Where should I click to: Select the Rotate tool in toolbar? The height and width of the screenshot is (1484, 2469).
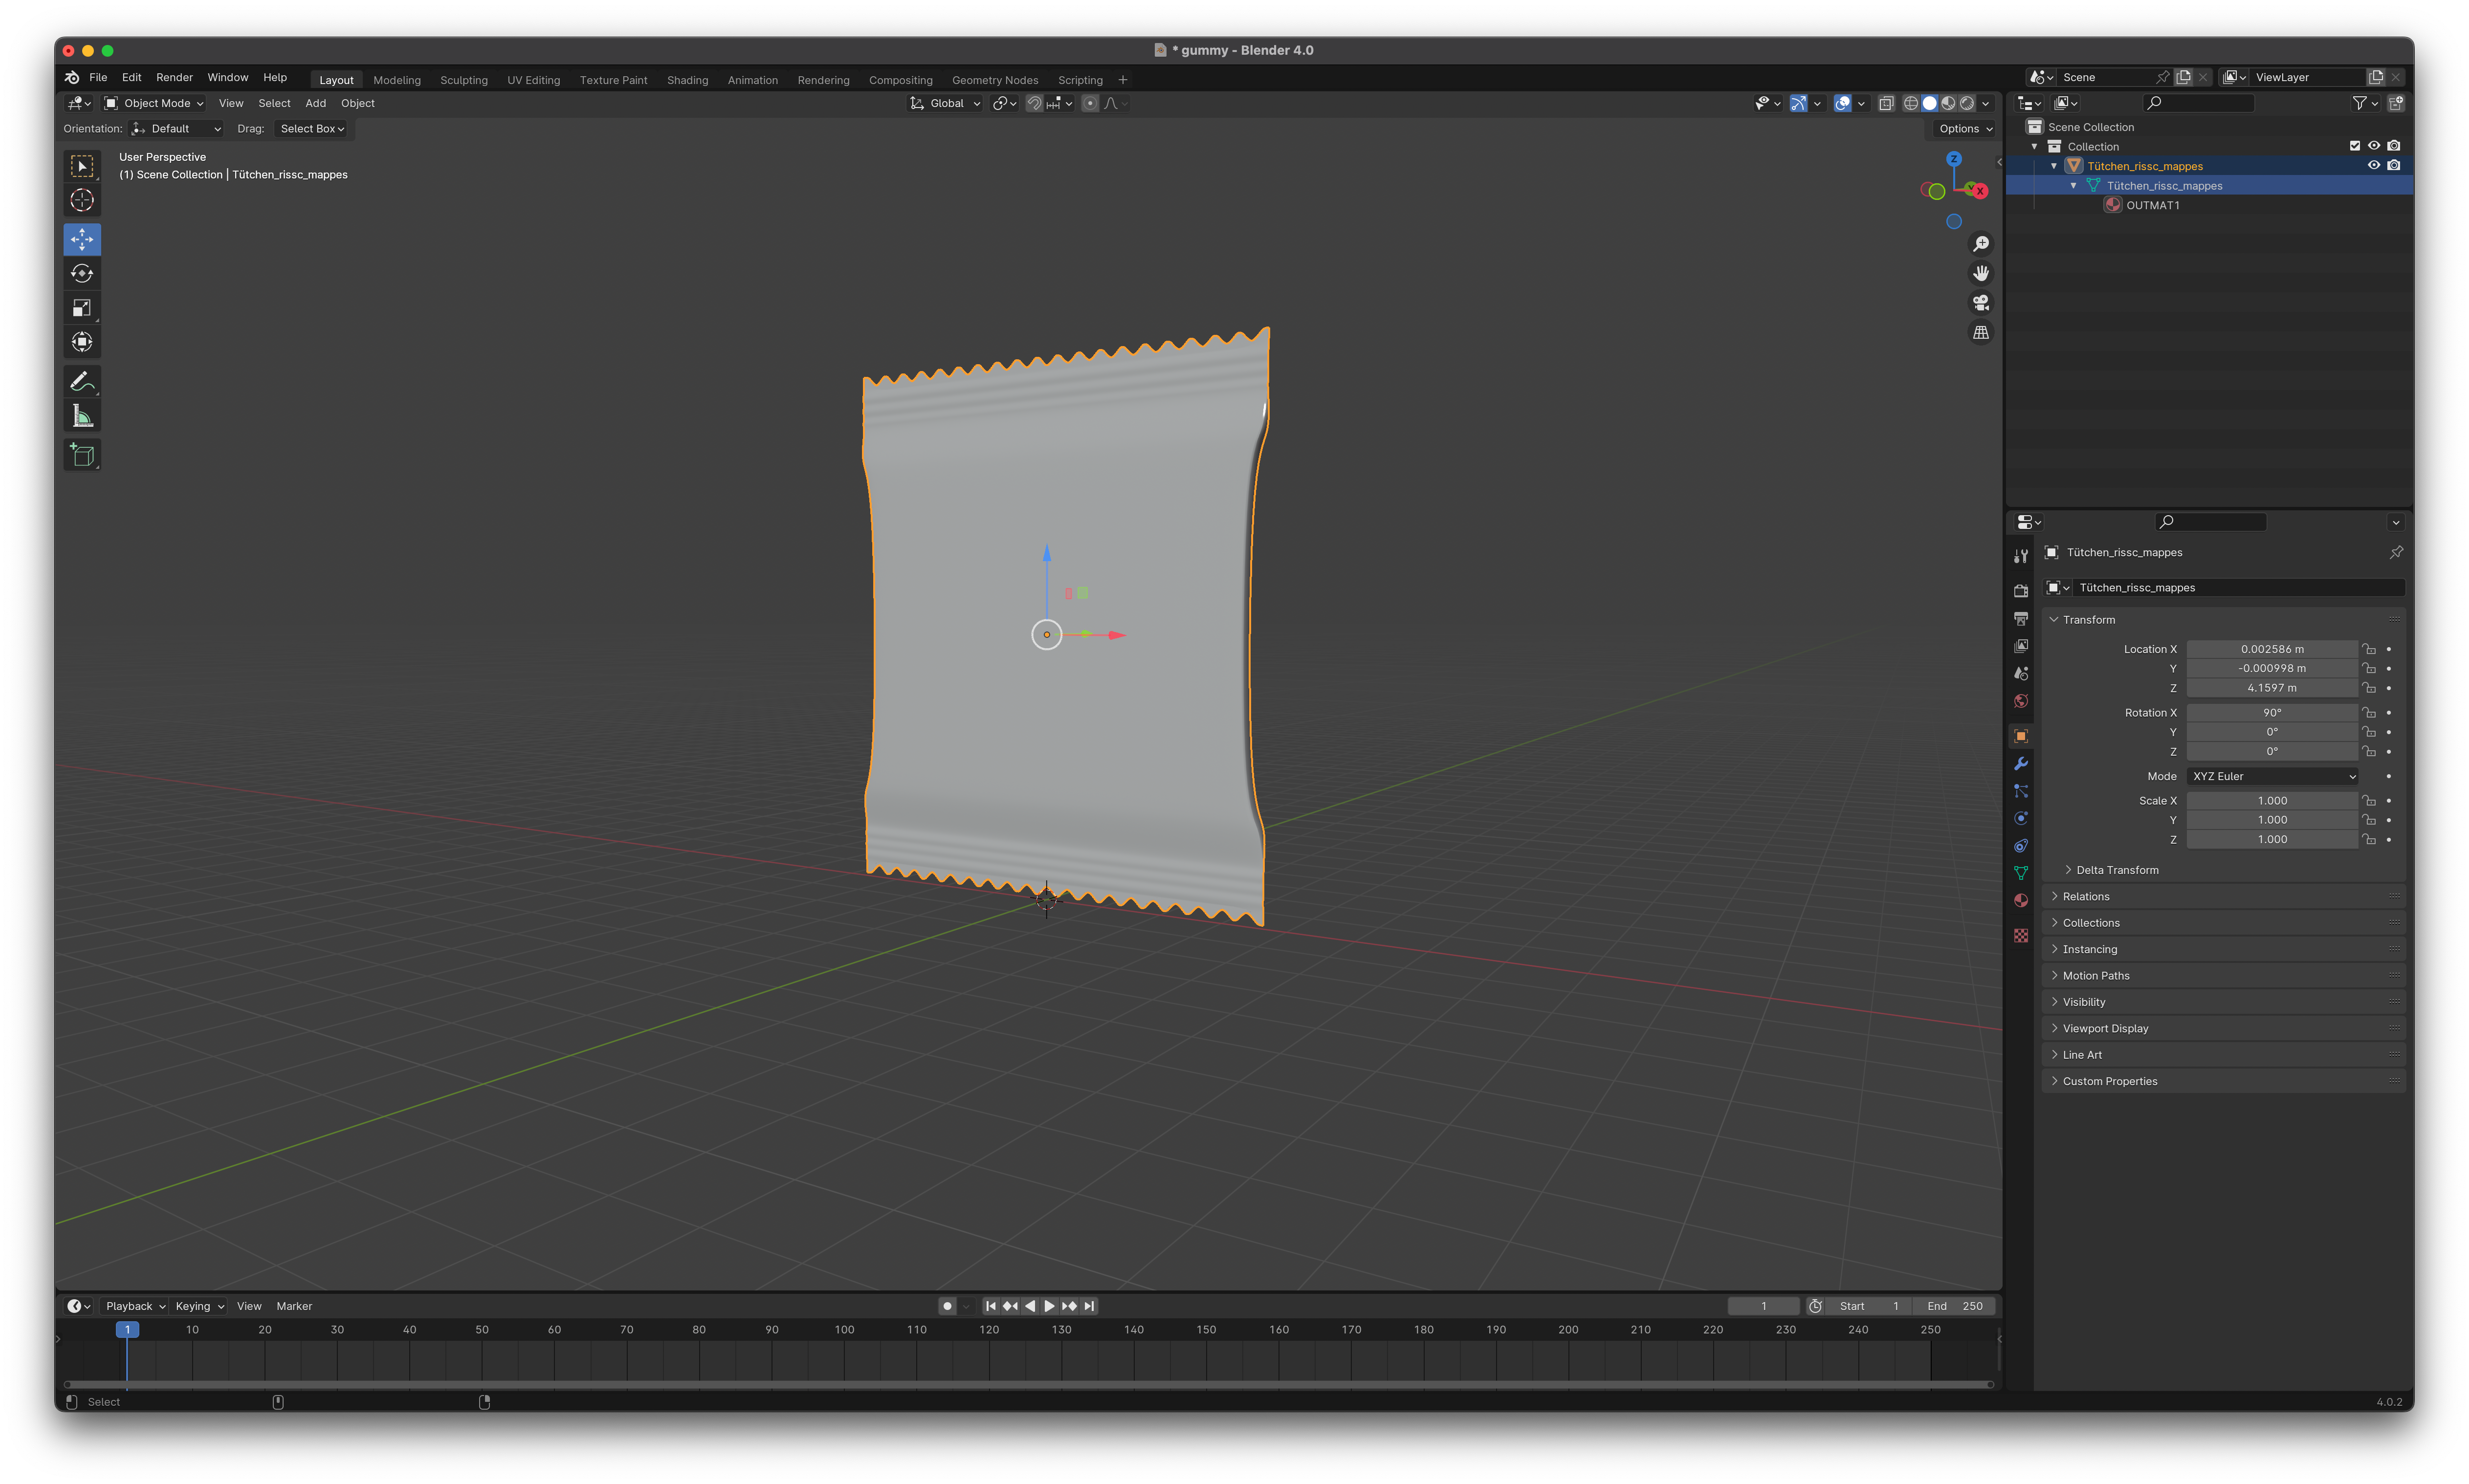pyautogui.click(x=82, y=274)
